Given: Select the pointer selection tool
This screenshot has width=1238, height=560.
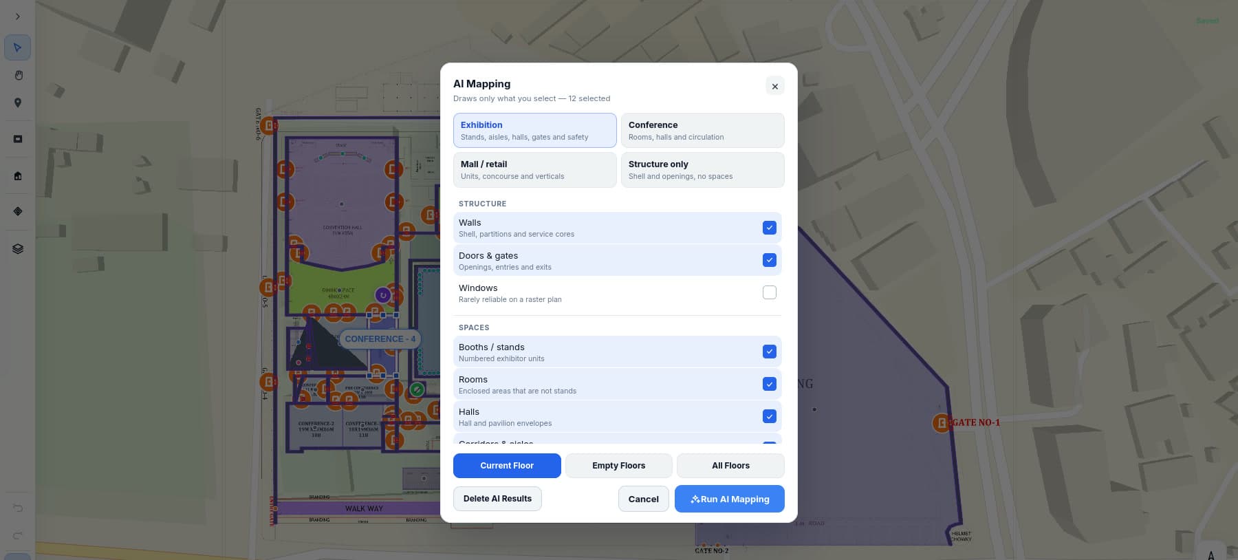Looking at the screenshot, I should (18, 47).
